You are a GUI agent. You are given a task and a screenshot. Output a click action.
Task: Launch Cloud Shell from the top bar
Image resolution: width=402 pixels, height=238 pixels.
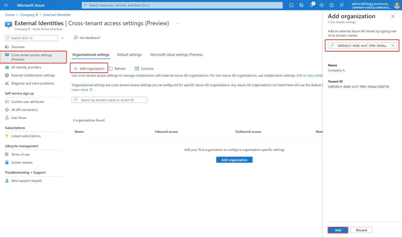pyautogui.click(x=291, y=5)
